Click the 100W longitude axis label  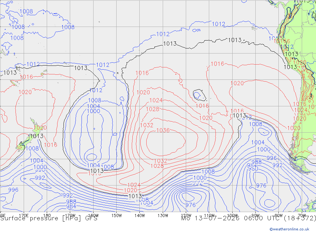point(232,216)
